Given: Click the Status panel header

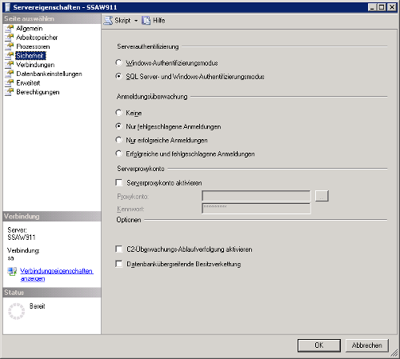Looking at the screenshot, I should (52, 293).
